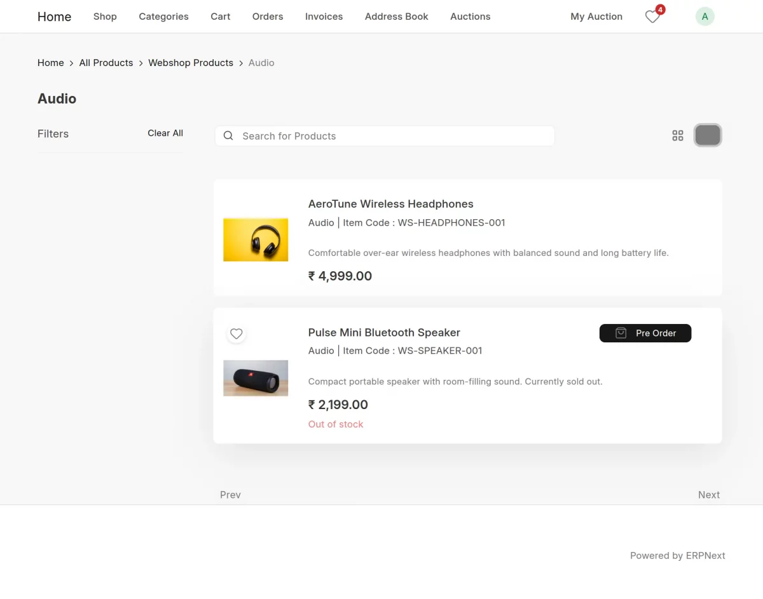The height and width of the screenshot is (599, 763).
Task: Click the Powered by ERPNext link
Action: 678,556
